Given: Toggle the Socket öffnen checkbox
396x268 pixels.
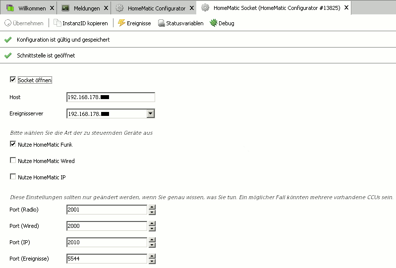Looking at the screenshot, I should coord(12,79).
